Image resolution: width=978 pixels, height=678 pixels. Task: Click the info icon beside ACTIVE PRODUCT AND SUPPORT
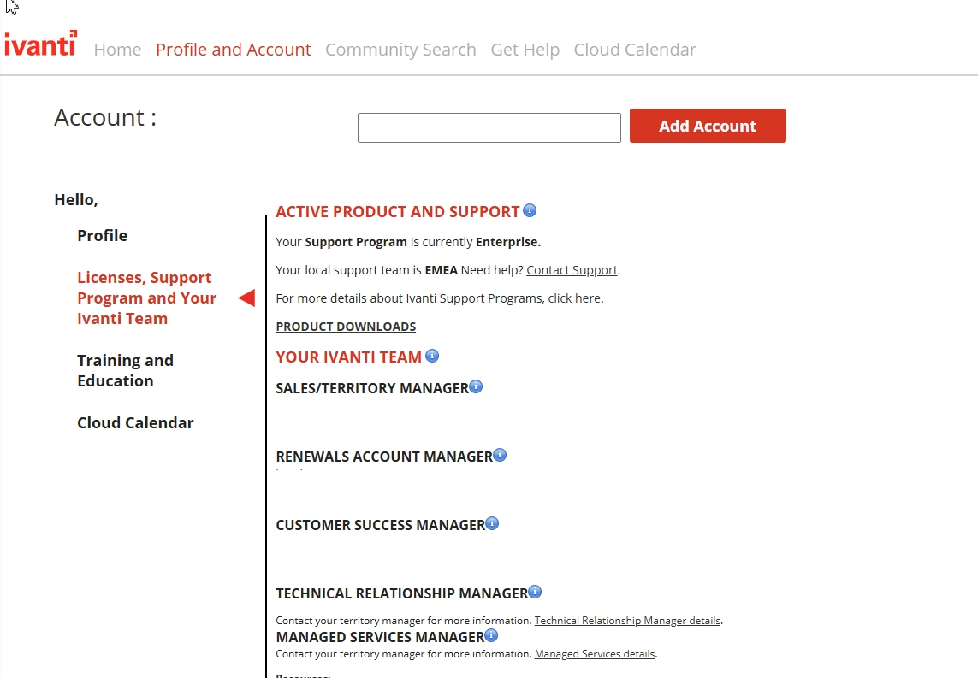[530, 209]
